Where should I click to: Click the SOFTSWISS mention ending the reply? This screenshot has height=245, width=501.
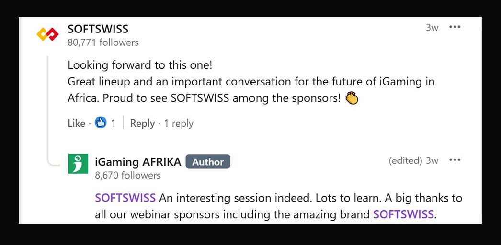point(403,214)
